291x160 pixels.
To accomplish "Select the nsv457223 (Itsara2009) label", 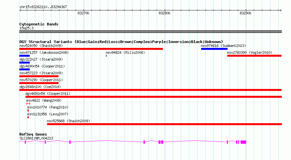I will (41, 73).
